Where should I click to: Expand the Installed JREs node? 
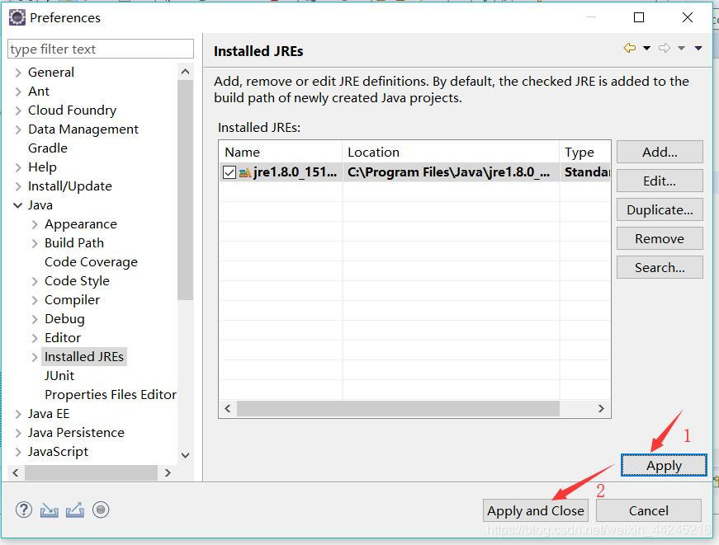[x=35, y=357]
